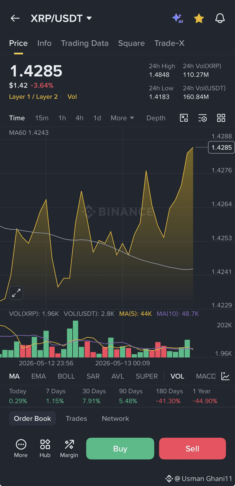Click the MA60 1.4243 label
235x486 pixels.
pyautogui.click(x=29, y=133)
